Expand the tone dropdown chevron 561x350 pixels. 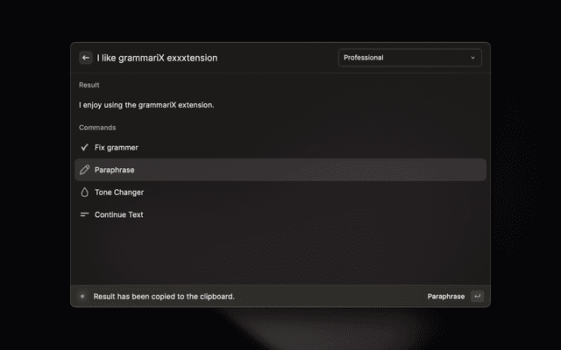[x=473, y=58]
